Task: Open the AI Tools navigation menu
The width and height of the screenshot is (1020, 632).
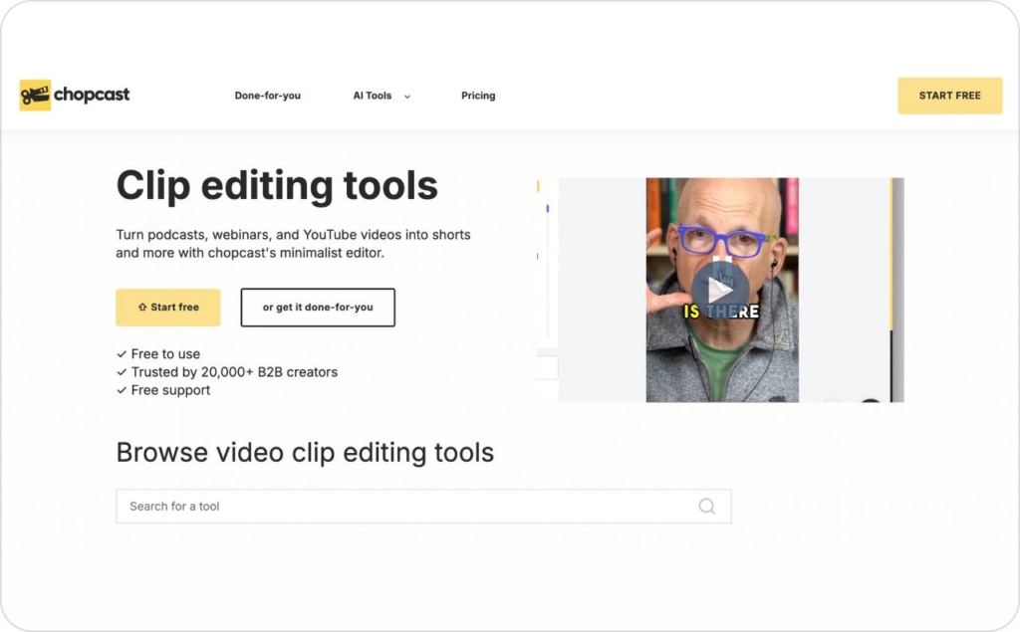Action: (373, 96)
